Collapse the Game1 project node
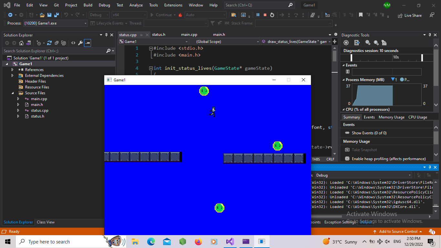The image size is (441, 248). pos(7,64)
